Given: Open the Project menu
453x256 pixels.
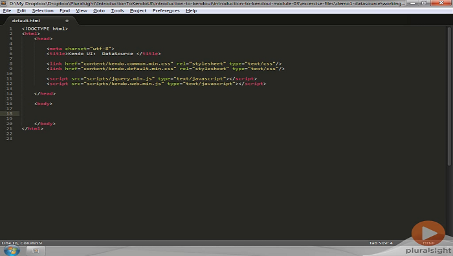Looking at the screenshot, I should tap(138, 11).
